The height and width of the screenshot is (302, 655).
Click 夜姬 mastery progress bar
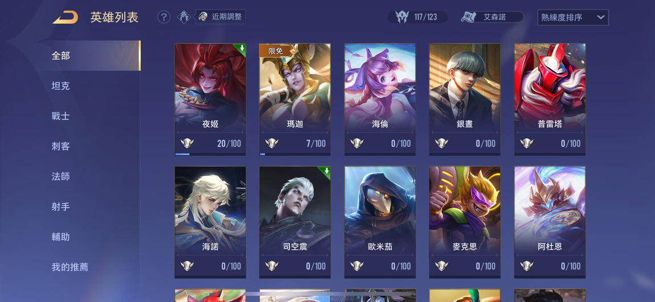211,154
